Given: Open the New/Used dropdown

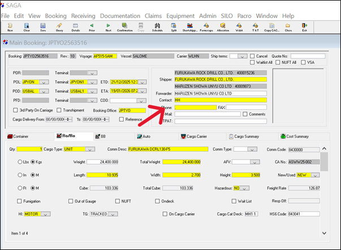Looking at the screenshot, I should tap(315, 175).
